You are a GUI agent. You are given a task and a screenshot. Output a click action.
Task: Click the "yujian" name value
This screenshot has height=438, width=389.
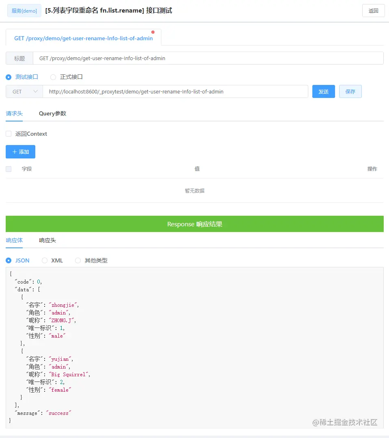point(61,359)
